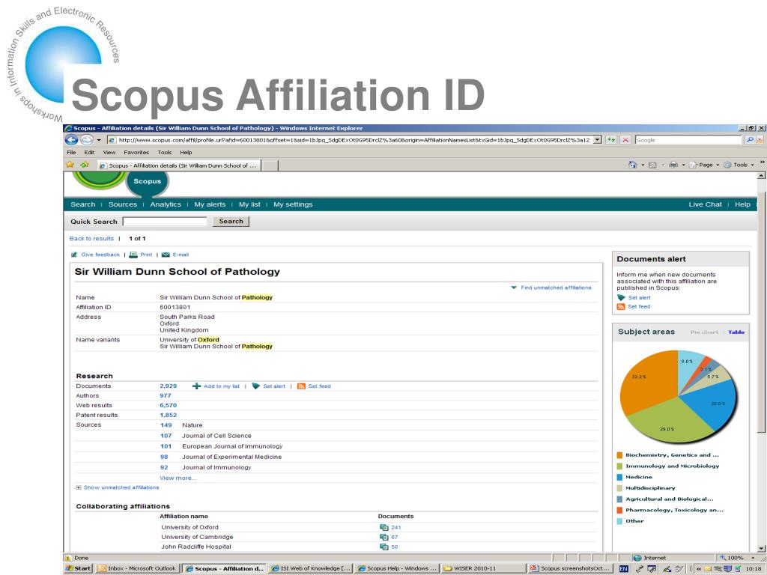Click the orange Biochemistry slice of the pie chart
The width and height of the screenshot is (767, 575).
pos(648,381)
